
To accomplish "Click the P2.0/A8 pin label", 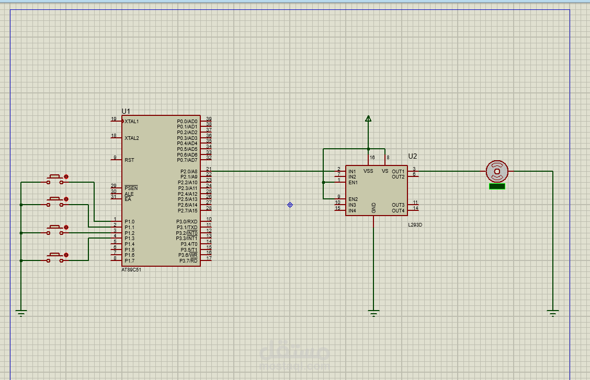I will pos(189,172).
